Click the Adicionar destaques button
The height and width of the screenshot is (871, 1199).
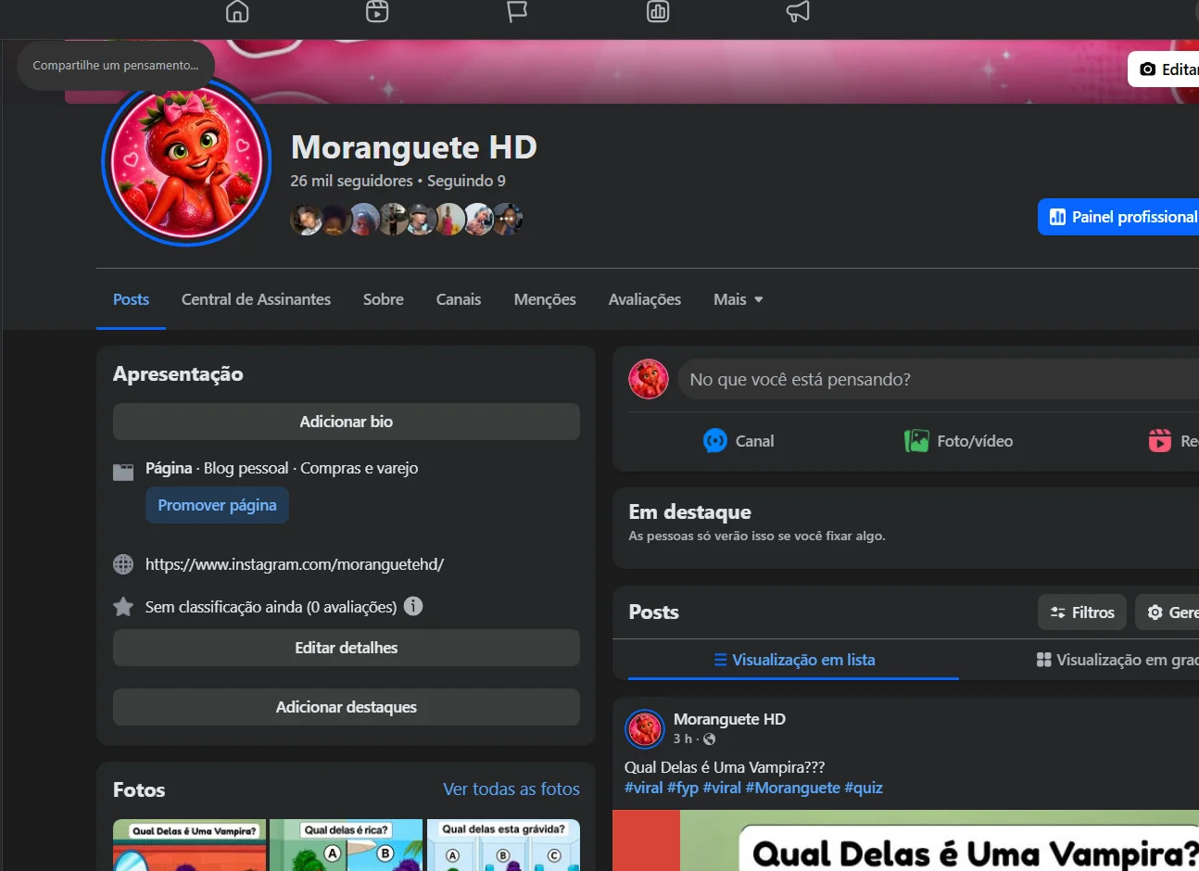point(347,707)
